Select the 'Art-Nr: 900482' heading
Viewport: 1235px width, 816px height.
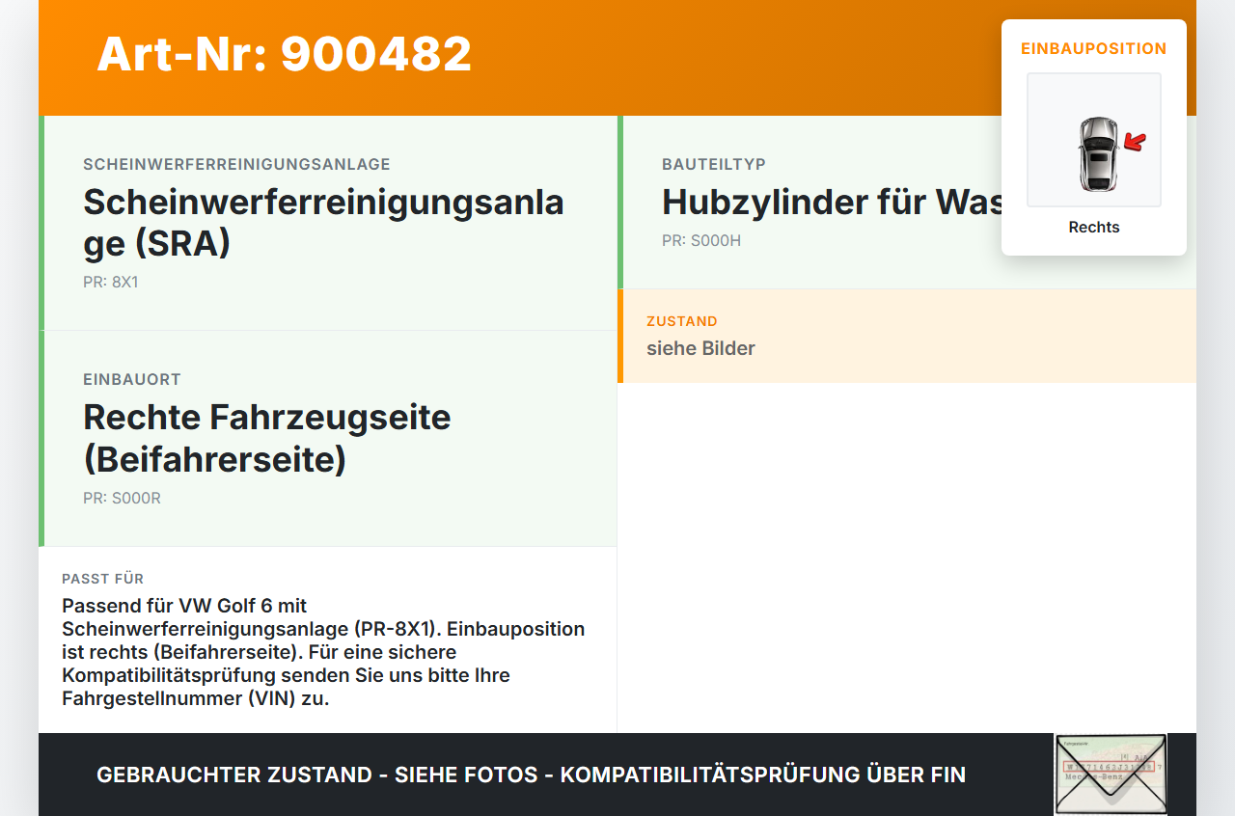coord(285,54)
